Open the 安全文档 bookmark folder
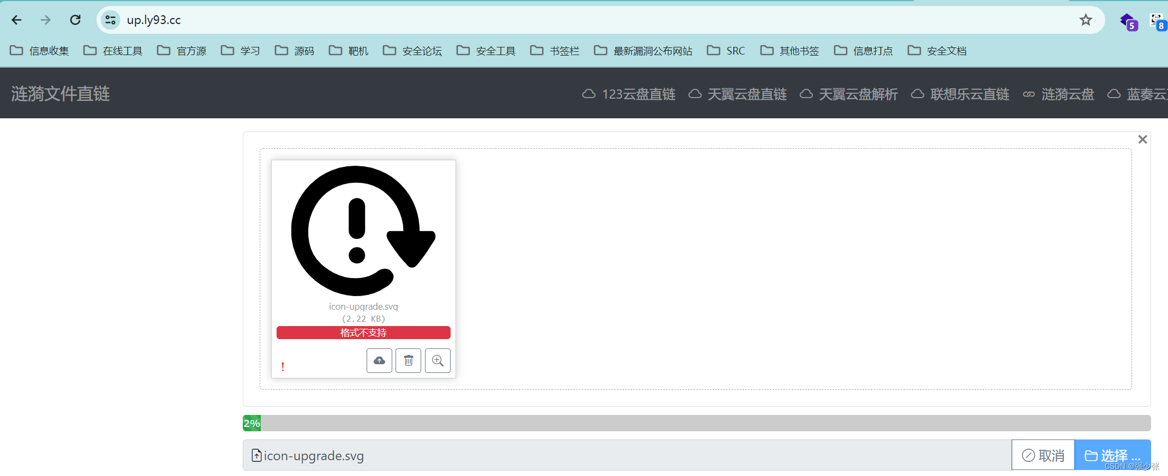 tap(937, 51)
